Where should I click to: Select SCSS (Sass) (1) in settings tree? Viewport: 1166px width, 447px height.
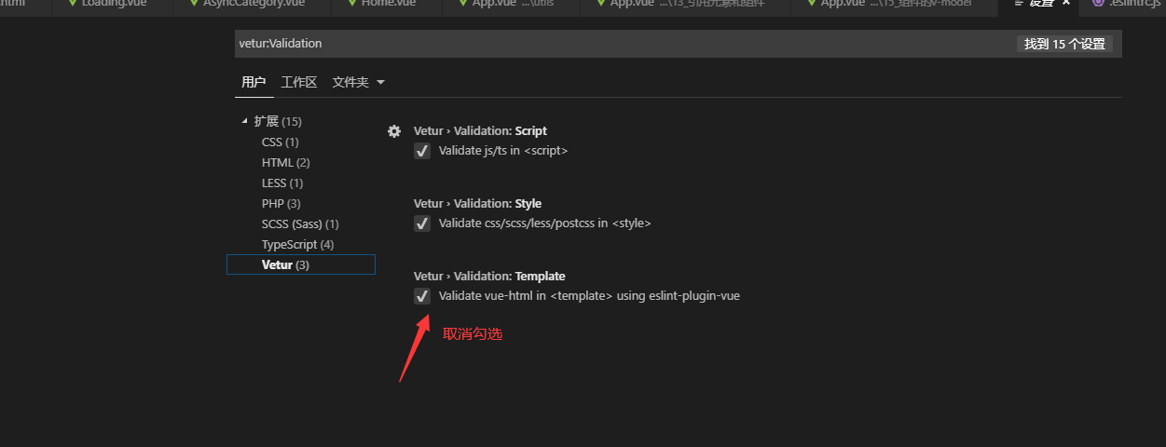click(x=300, y=224)
